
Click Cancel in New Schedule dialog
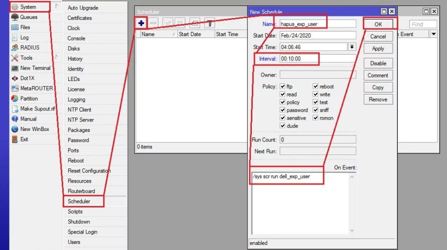pyautogui.click(x=378, y=36)
